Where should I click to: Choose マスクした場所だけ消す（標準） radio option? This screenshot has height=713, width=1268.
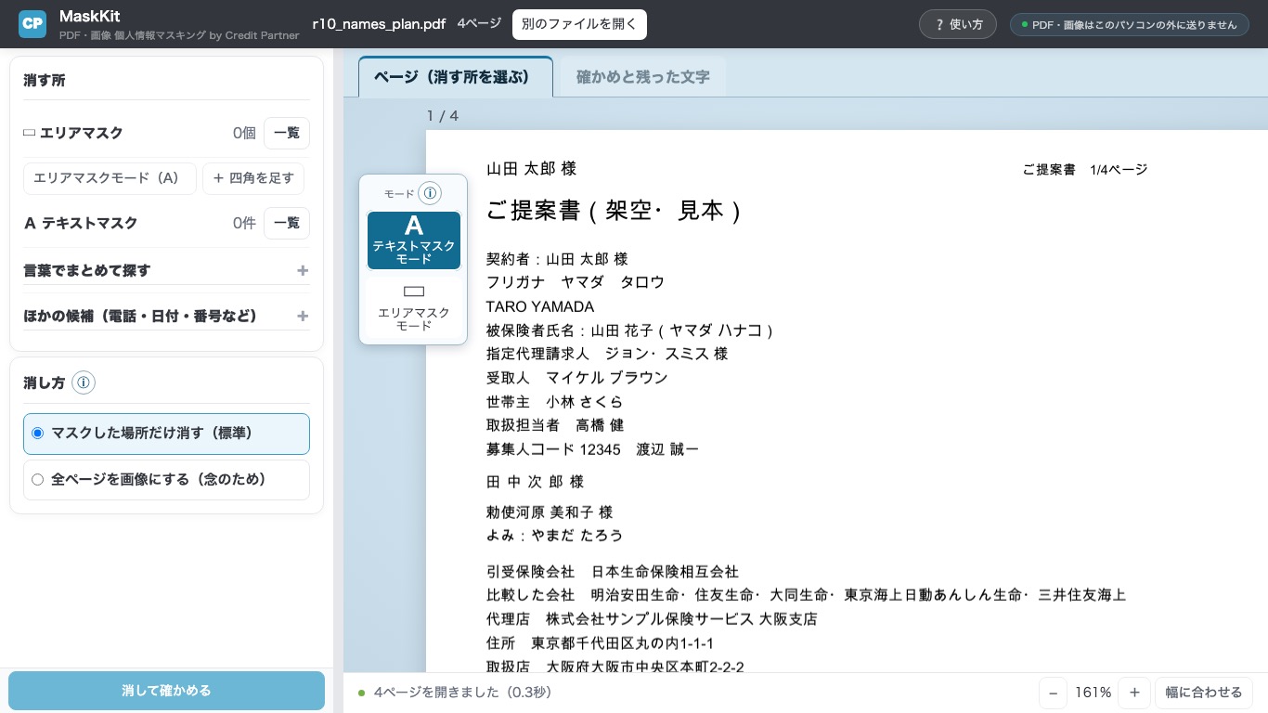point(166,434)
